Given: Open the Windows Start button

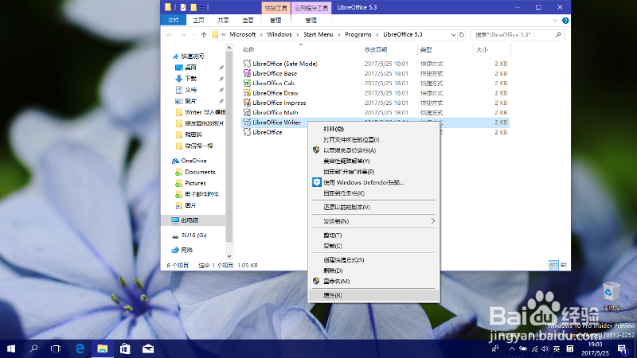Looking at the screenshot, I should pyautogui.click(x=11, y=348).
